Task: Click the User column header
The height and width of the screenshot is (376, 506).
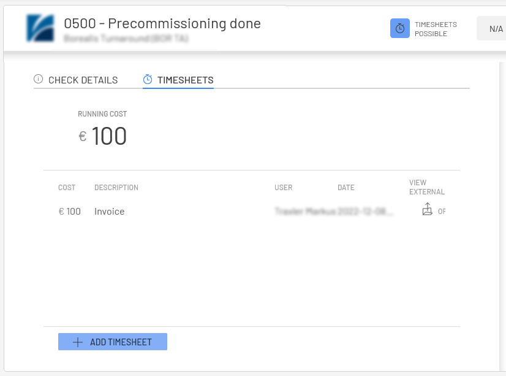Action: tap(283, 188)
